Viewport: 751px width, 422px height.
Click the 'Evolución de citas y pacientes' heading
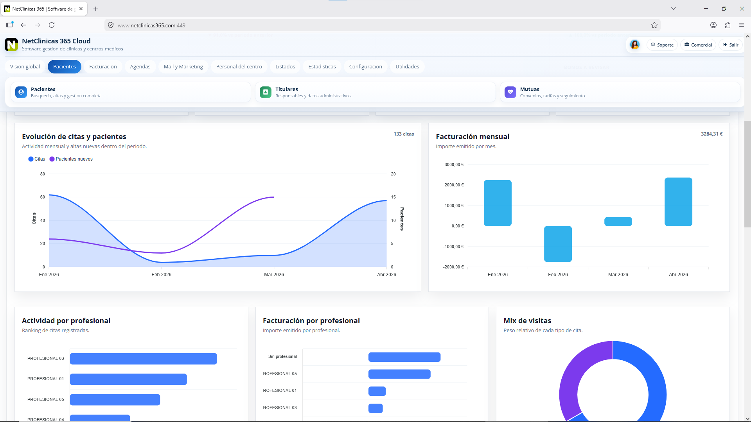pyautogui.click(x=74, y=137)
